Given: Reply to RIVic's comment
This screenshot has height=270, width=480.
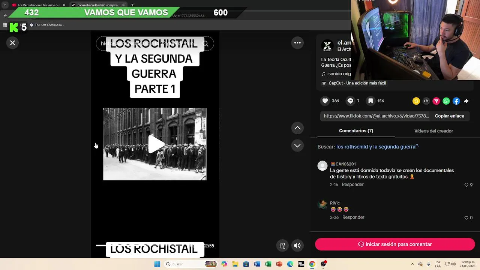Looking at the screenshot, I should [x=353, y=217].
